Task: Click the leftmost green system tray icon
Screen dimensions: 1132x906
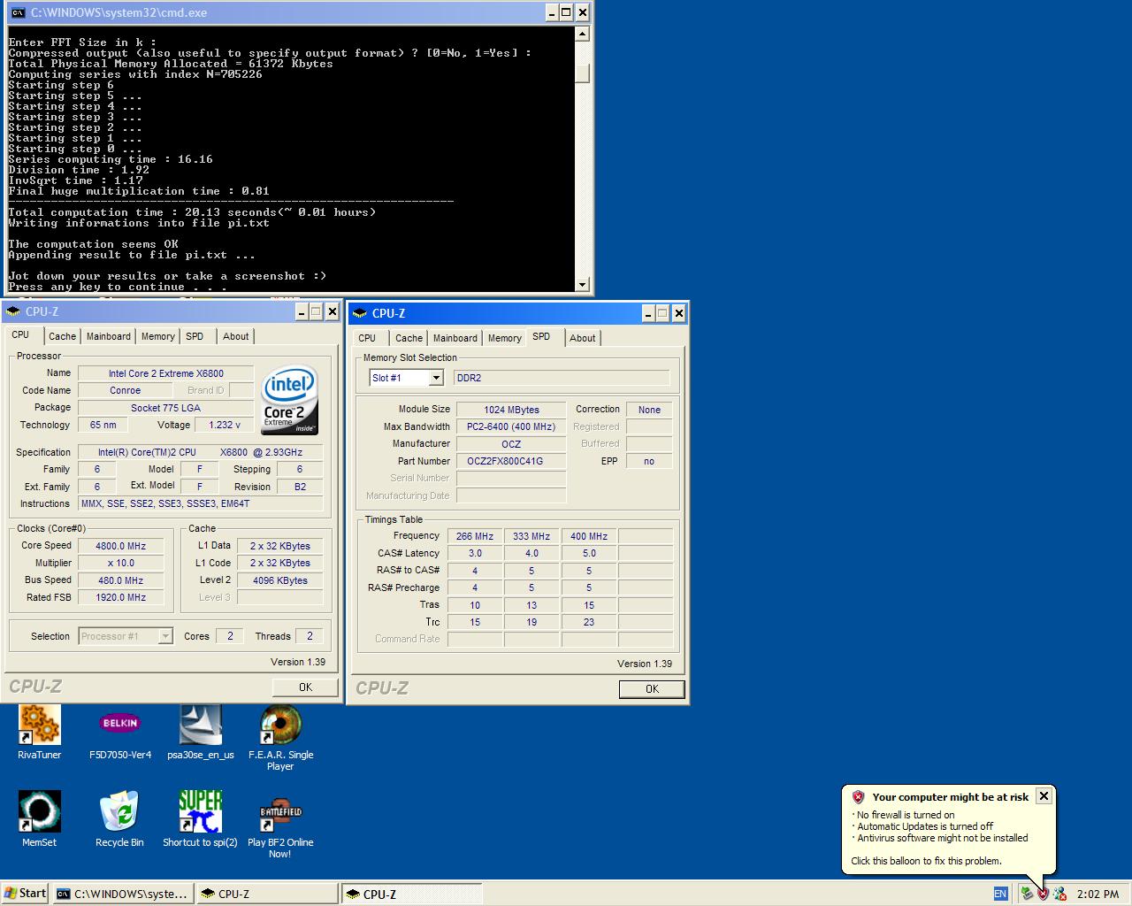Action: coord(1027,894)
